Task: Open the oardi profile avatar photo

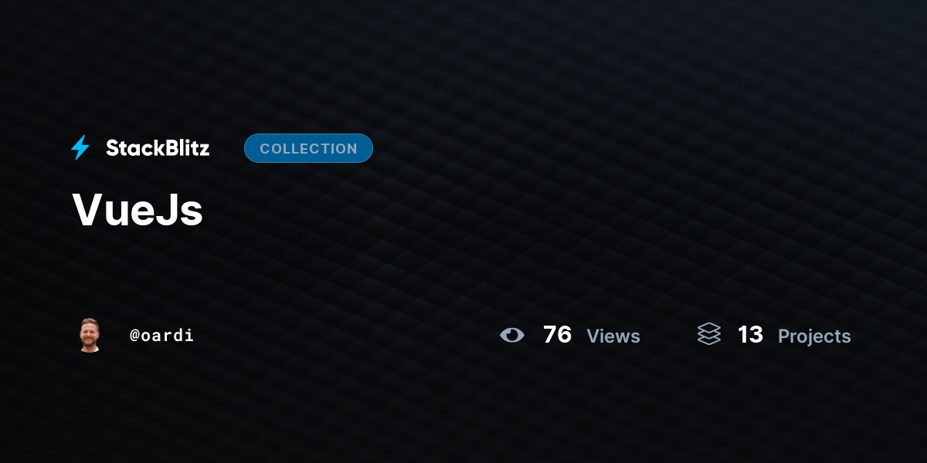Action: coord(90,335)
